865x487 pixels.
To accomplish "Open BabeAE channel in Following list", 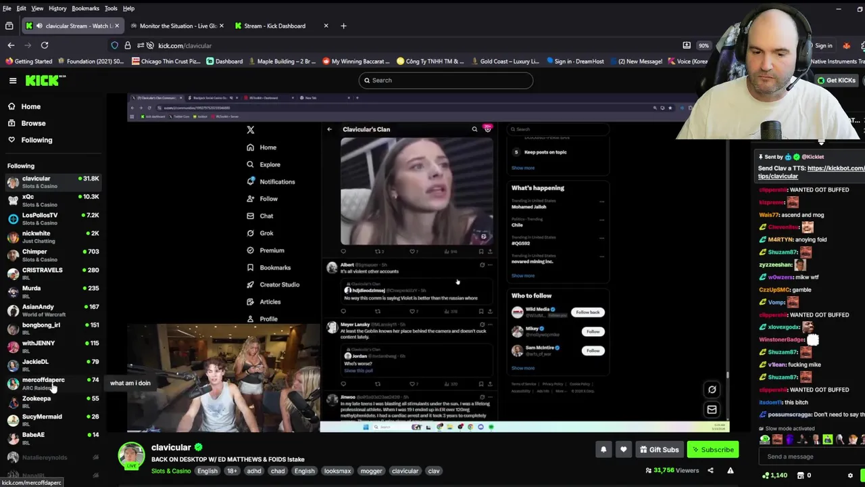I will (x=53, y=438).
